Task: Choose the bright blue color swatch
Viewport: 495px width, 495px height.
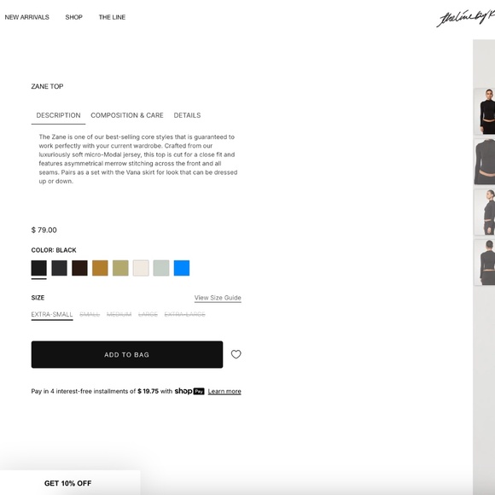Action: [182, 268]
